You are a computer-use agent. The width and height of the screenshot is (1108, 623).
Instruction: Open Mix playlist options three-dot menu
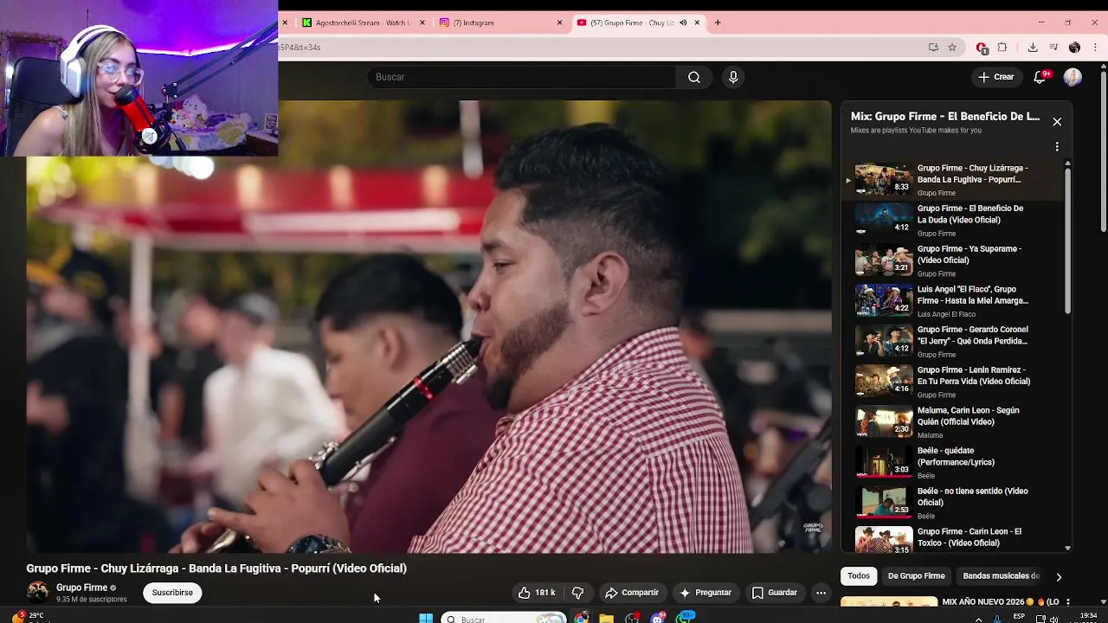(x=1057, y=147)
